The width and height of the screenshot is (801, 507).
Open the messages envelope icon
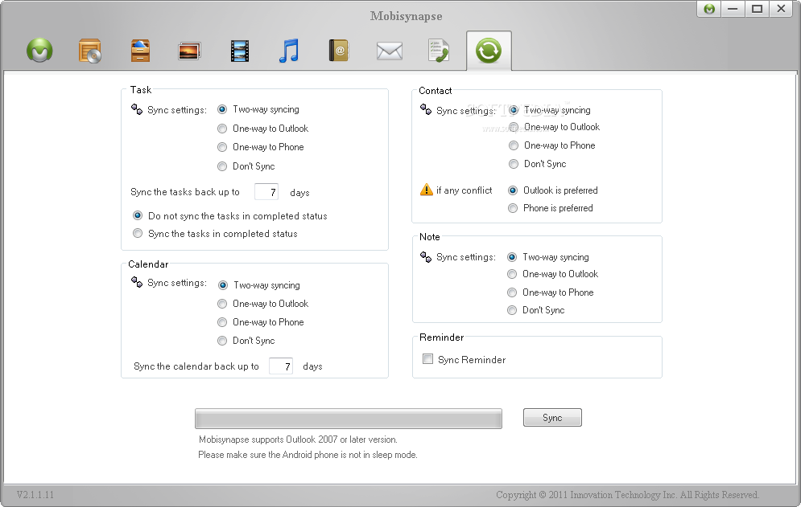(390, 51)
